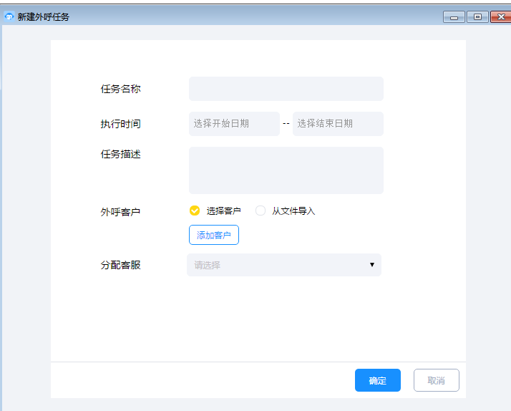511x411 pixels.
Task: Click the 外呼客户 field label
Action: 120,212
